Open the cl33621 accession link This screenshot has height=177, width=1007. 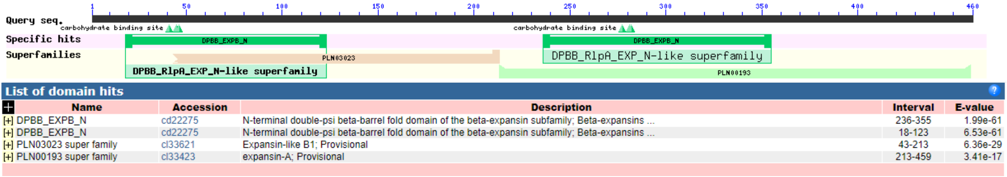(178, 145)
